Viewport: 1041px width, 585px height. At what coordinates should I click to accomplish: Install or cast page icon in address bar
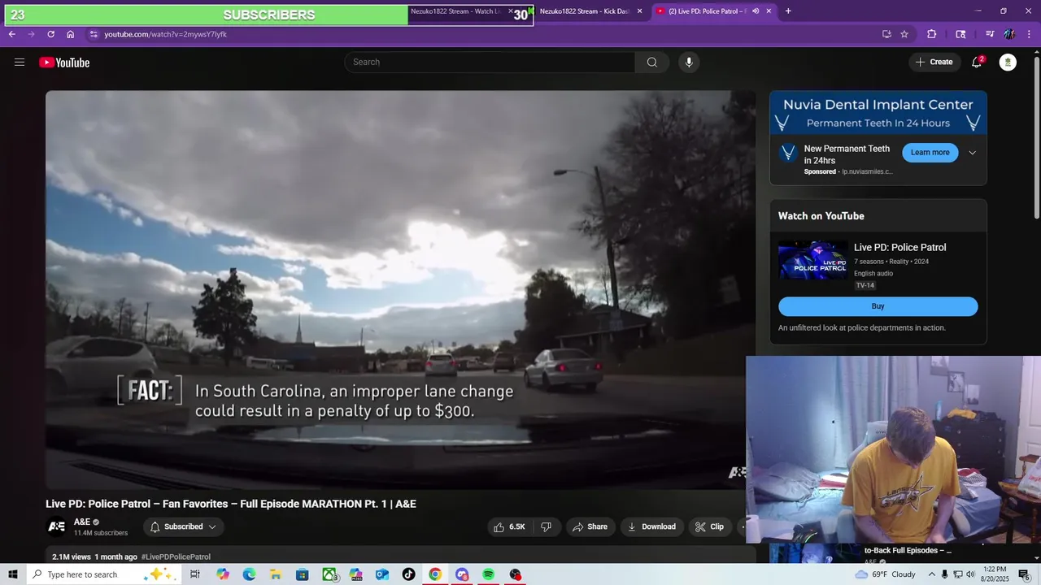tap(886, 34)
